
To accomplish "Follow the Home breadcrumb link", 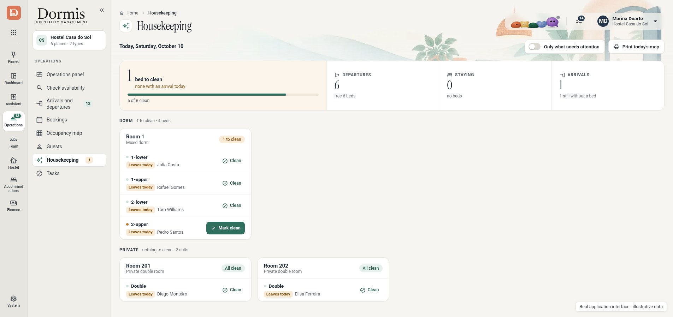I will pos(129,13).
